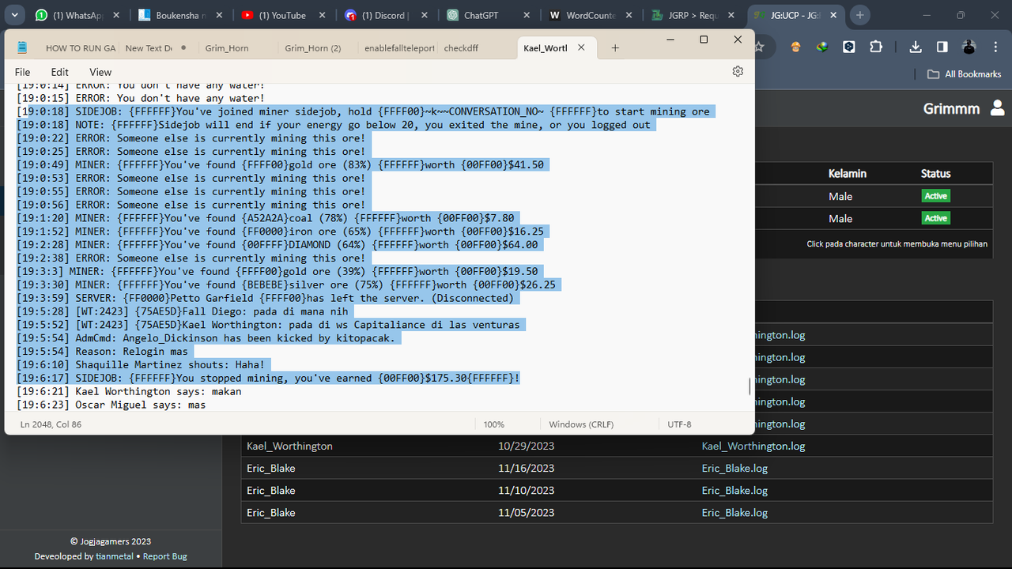The image size is (1012, 569).
Task: Open Eric_Blake.log link dated 11/10/2023
Action: [x=734, y=490]
